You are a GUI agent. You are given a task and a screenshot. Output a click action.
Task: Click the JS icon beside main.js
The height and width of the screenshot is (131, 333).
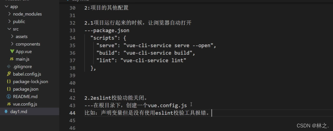(12, 59)
